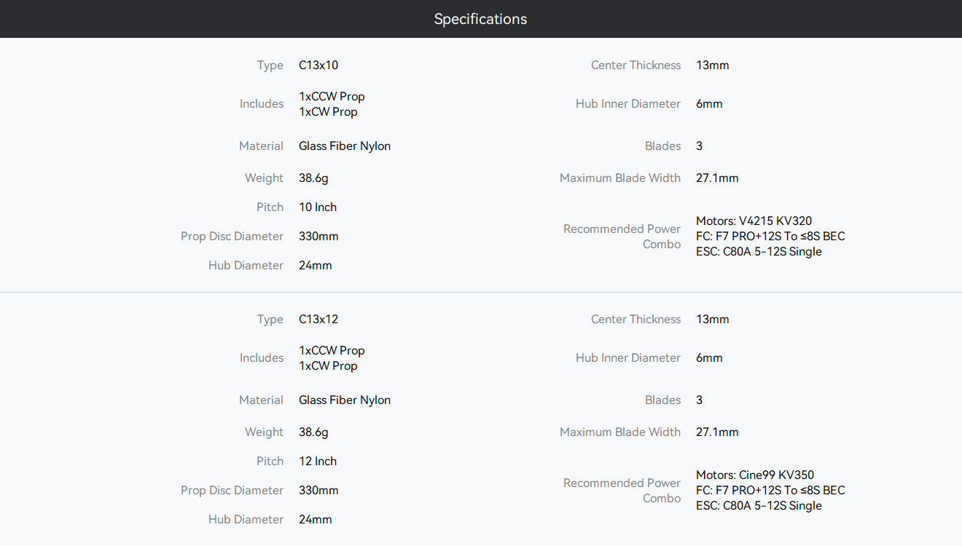Click the Specifications header title
The height and width of the screenshot is (546, 962).
[480, 19]
